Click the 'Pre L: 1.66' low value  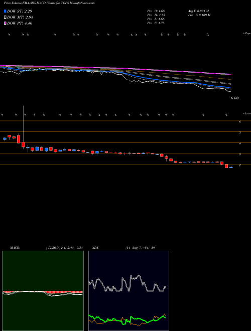156,19
